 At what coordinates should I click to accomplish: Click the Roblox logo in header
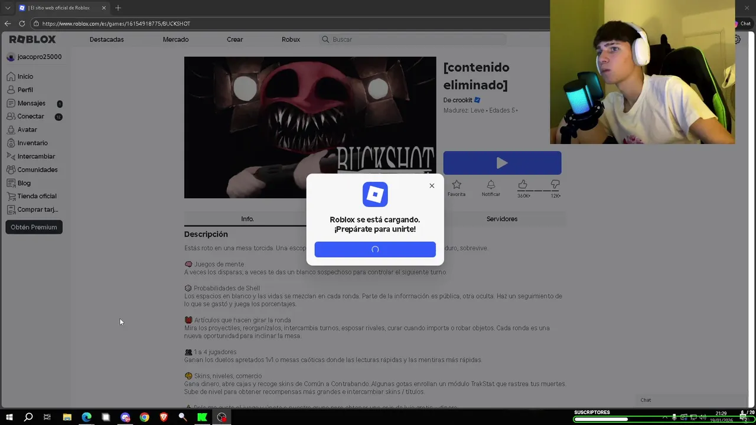click(32, 39)
